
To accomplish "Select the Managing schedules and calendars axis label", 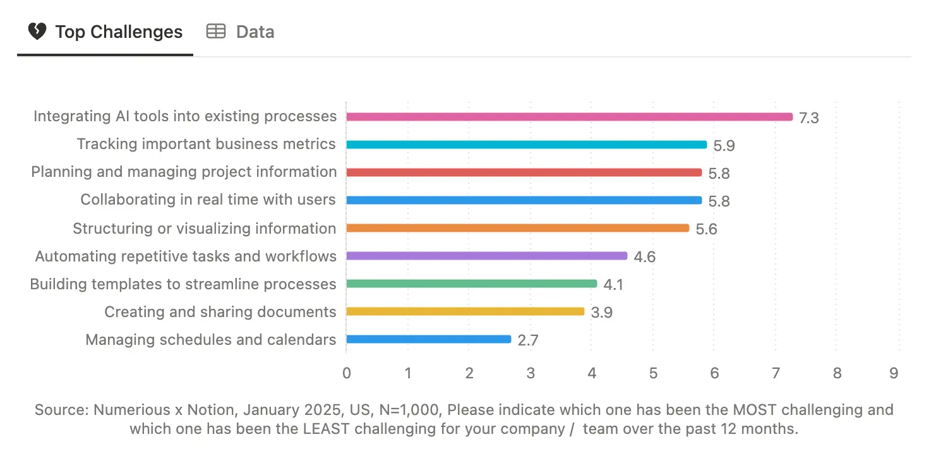I will [210, 339].
